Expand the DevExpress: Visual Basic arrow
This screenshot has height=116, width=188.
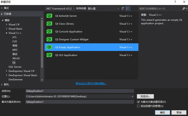tap(6, 75)
